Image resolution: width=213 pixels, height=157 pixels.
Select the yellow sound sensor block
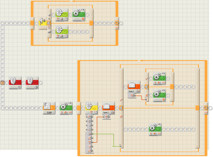(43, 23)
